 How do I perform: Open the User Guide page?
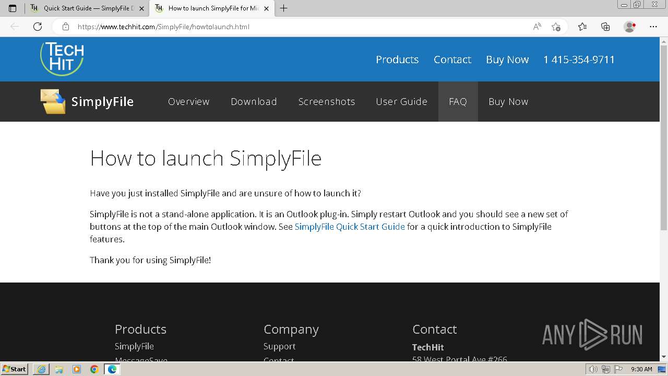coord(401,102)
